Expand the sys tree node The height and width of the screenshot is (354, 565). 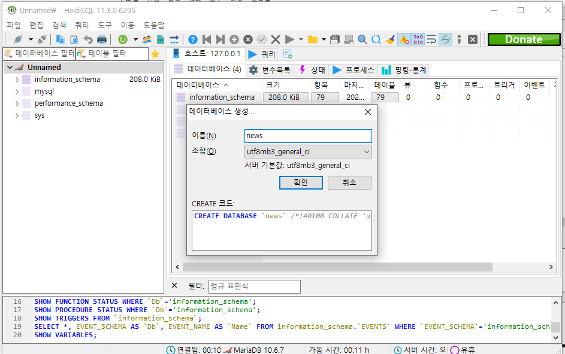(17, 115)
